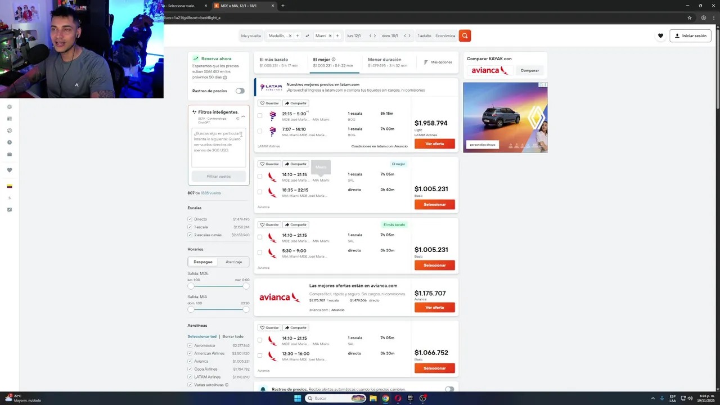Select Menor duración sort tab
Image resolution: width=720 pixels, height=405 pixels.
click(x=388, y=62)
